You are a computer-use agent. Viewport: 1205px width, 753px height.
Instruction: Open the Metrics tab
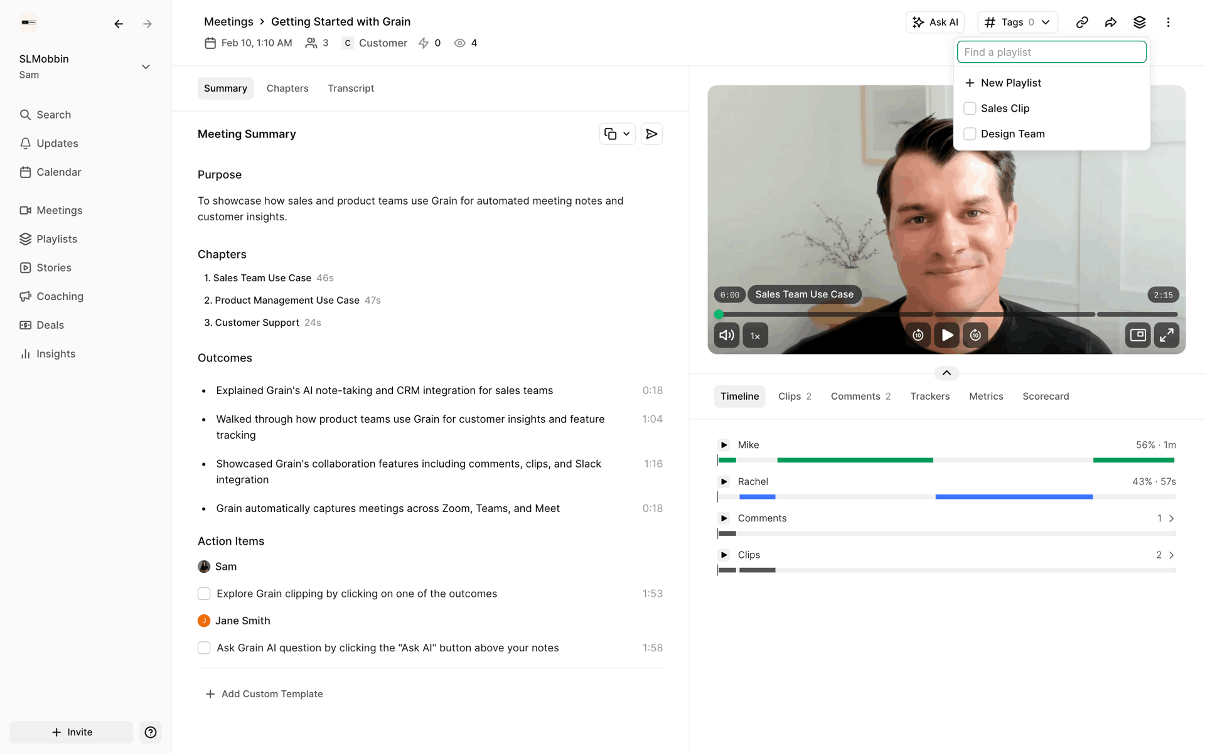986,397
